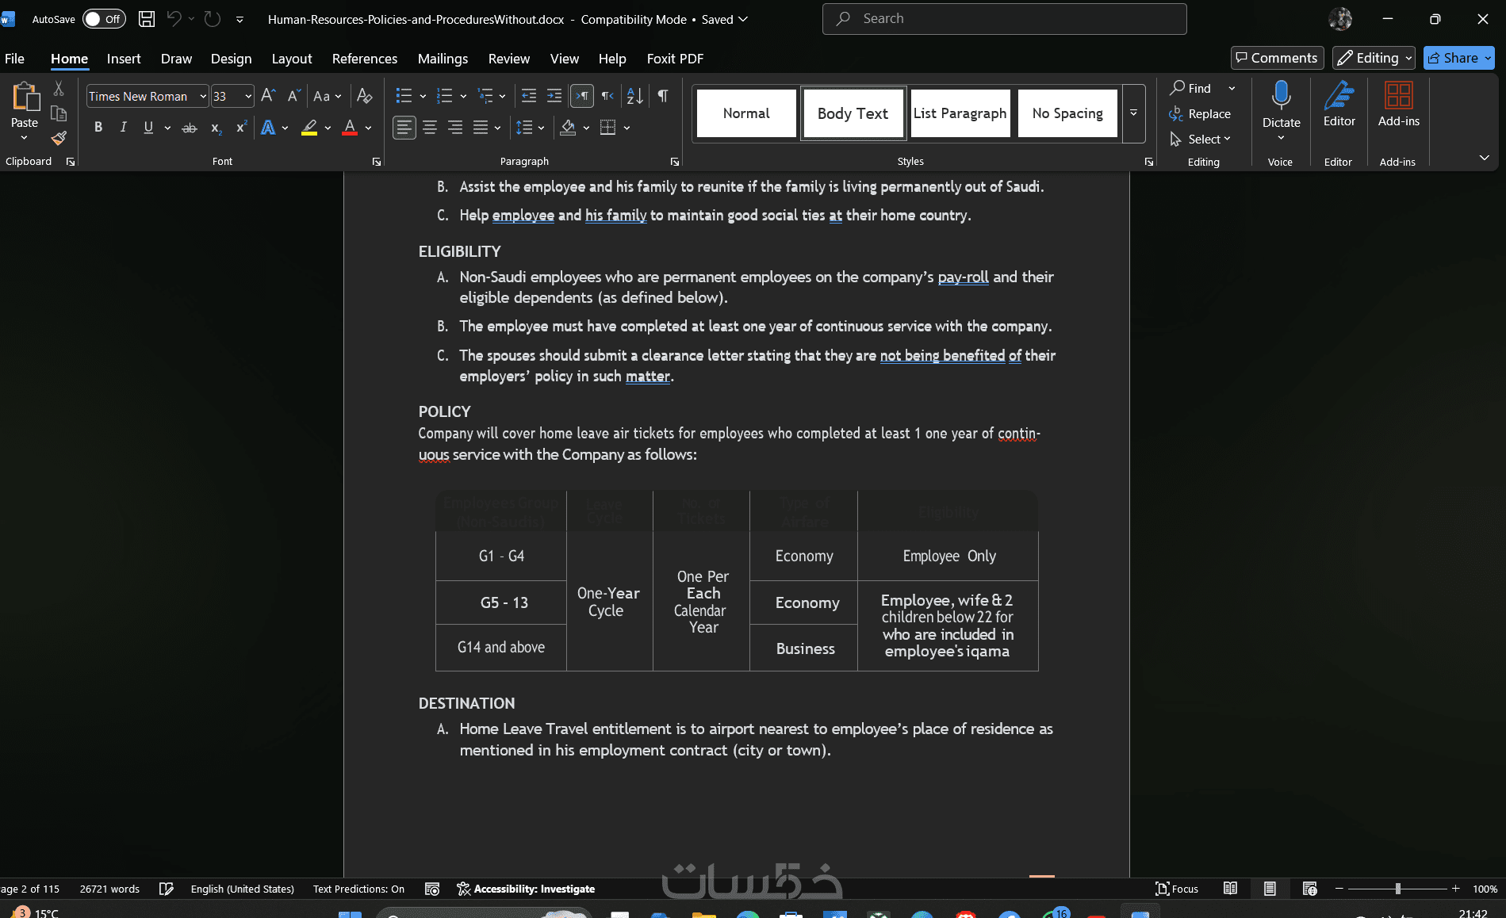Open the Editor proofing tool
The image size is (1506, 918).
(x=1339, y=105)
